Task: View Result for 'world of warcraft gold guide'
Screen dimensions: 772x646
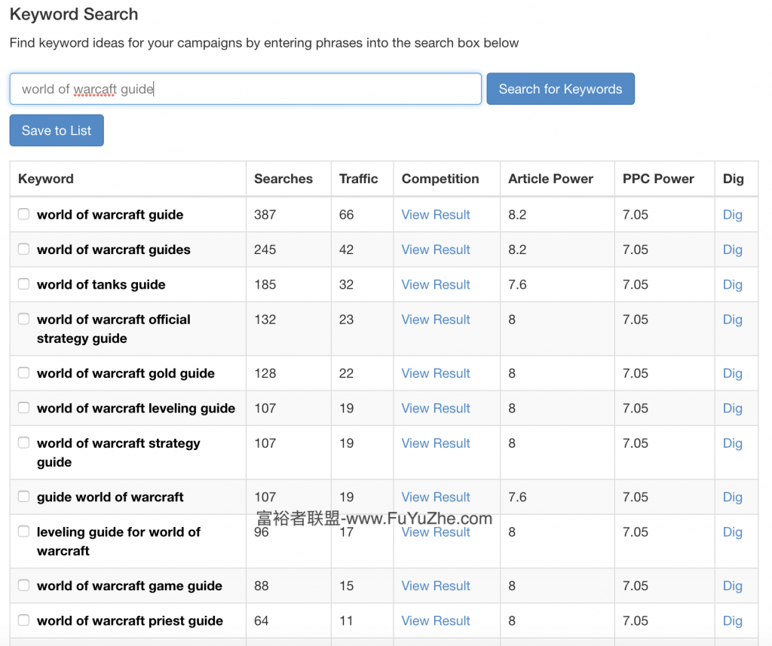Action: click(436, 373)
